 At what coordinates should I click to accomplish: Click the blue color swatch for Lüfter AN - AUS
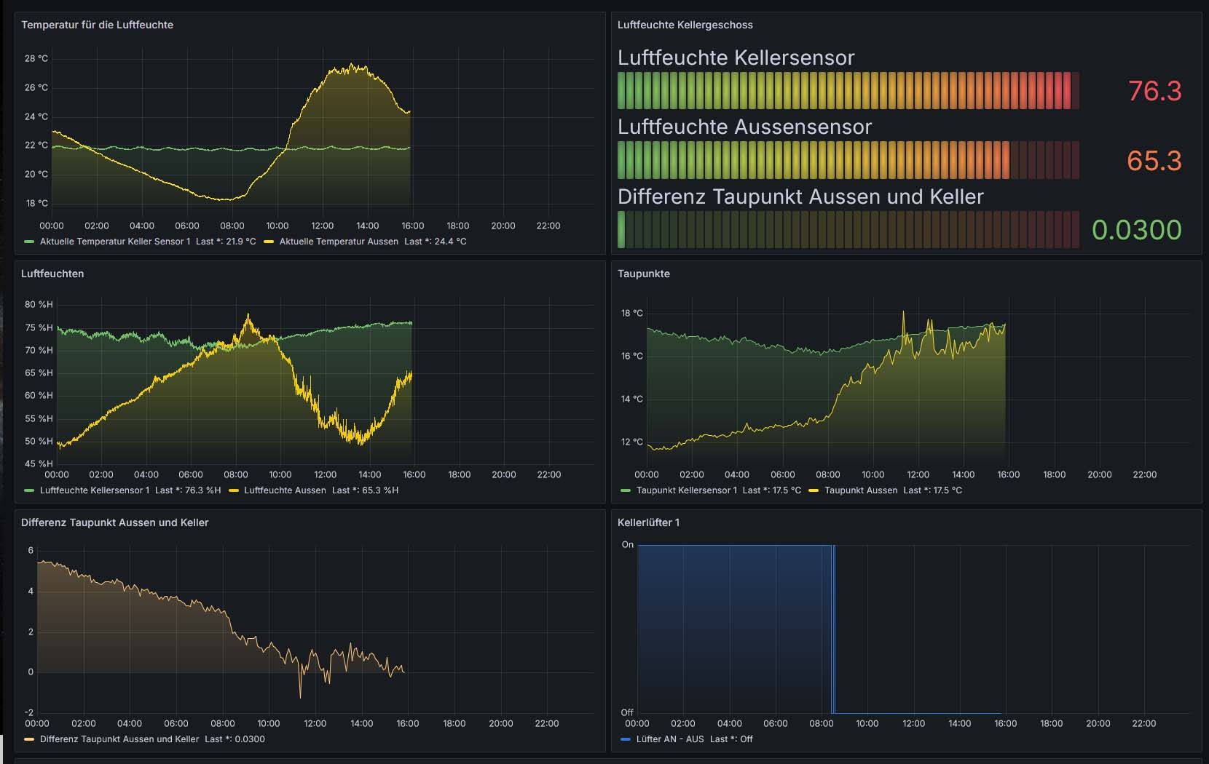coord(626,739)
